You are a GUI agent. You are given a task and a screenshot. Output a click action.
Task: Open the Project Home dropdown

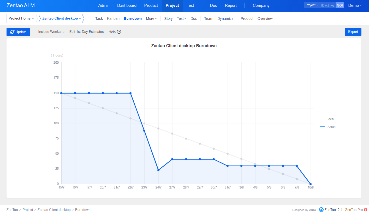tap(21, 19)
